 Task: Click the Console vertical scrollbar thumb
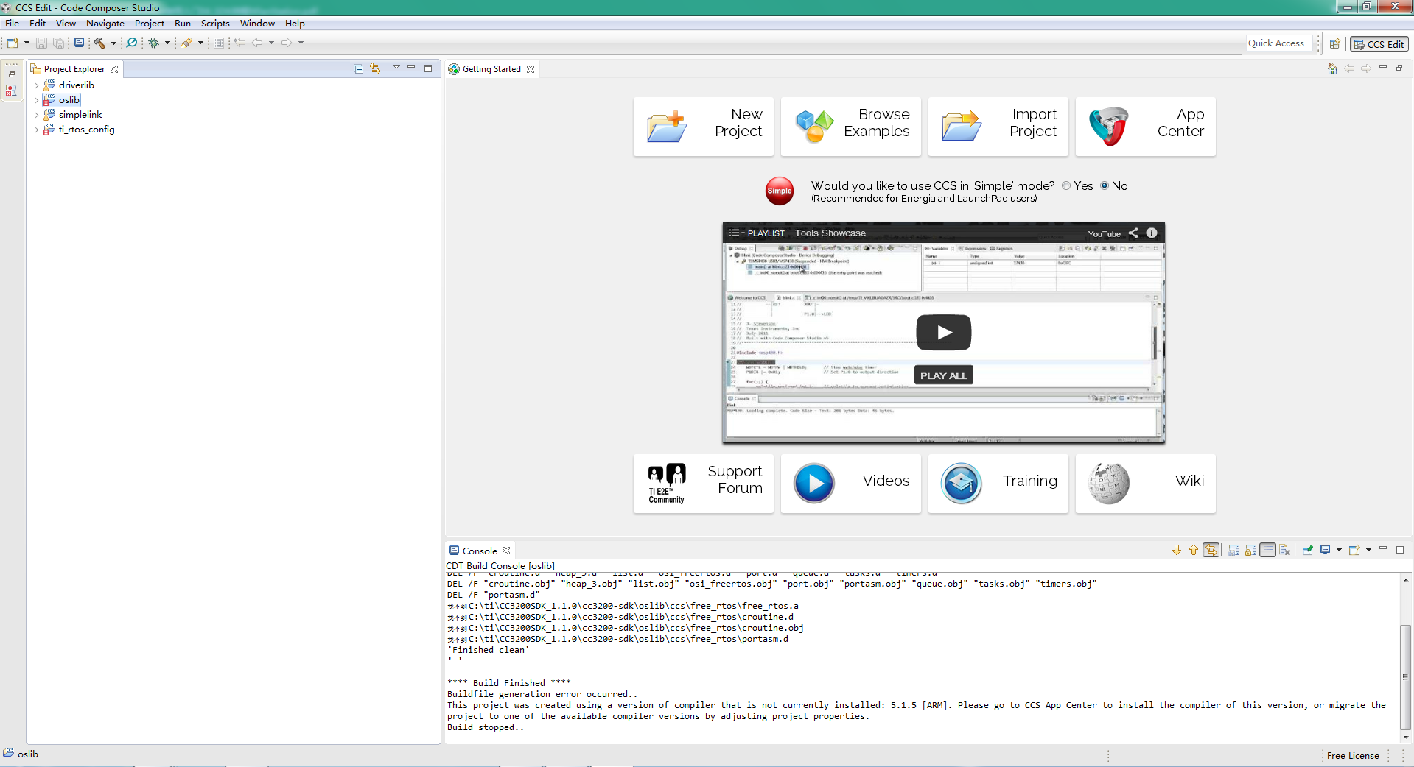(1406, 677)
